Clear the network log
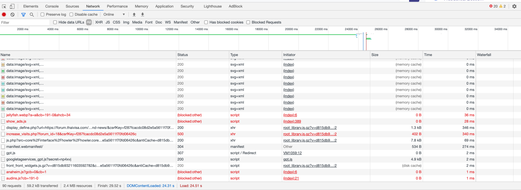Viewport: 521px width, 190px height. coord(12,15)
